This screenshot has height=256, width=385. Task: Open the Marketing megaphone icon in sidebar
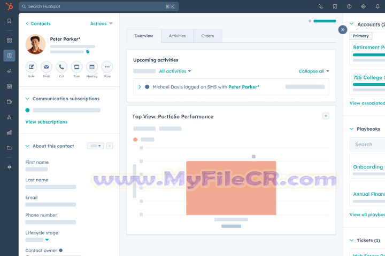pyautogui.click(x=9, y=71)
